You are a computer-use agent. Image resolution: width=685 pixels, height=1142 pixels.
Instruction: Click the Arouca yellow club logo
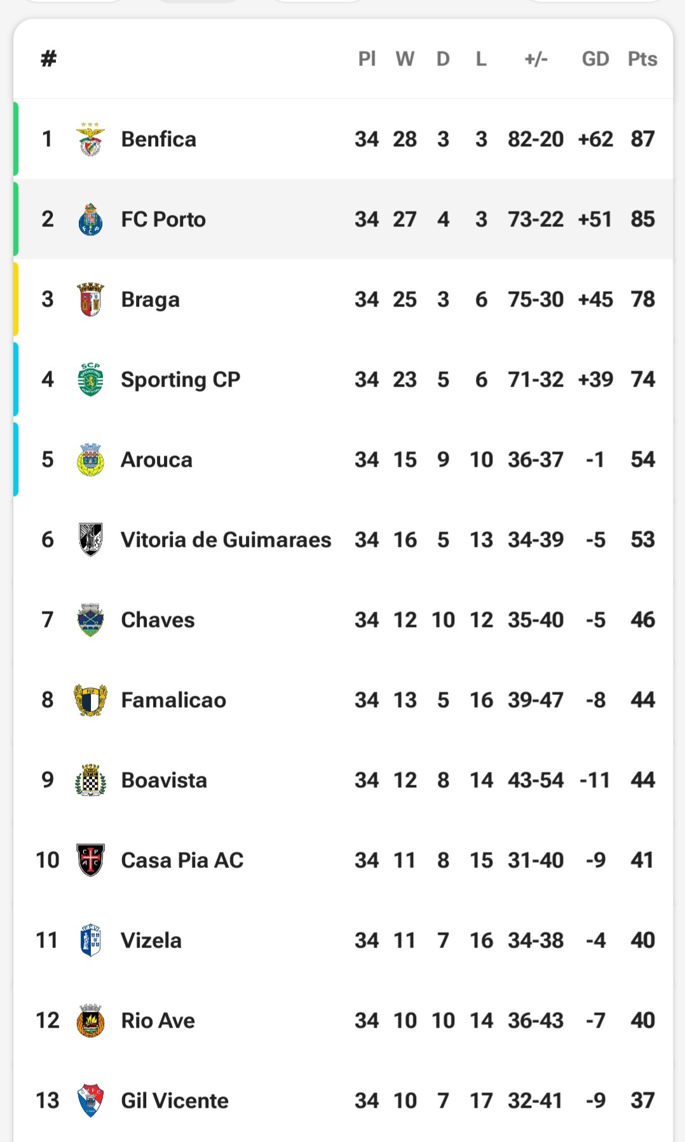tap(90, 460)
